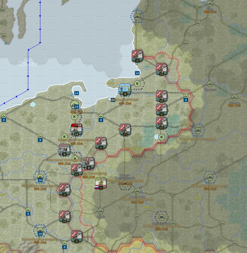Select the middle strength 8 unit of the stack west of Kaunas

click(x=161, y=110)
